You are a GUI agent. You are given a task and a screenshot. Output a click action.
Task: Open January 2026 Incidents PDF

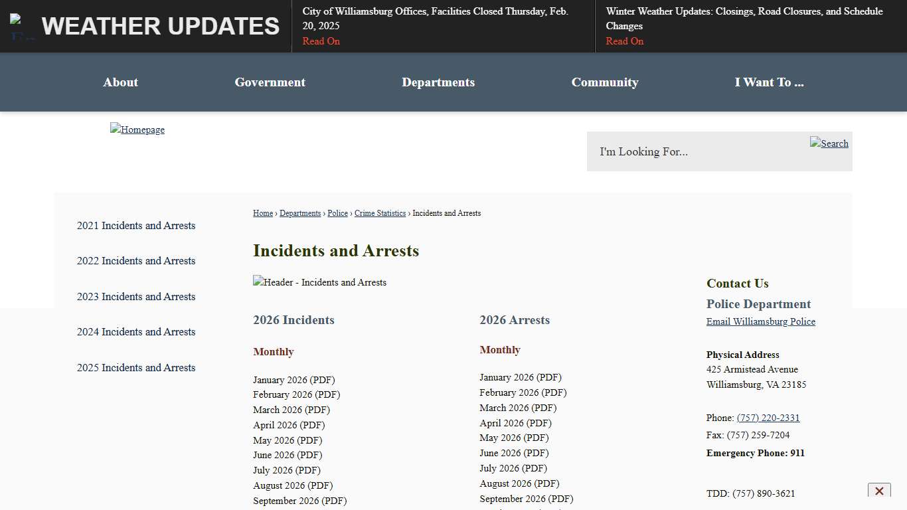click(x=293, y=380)
